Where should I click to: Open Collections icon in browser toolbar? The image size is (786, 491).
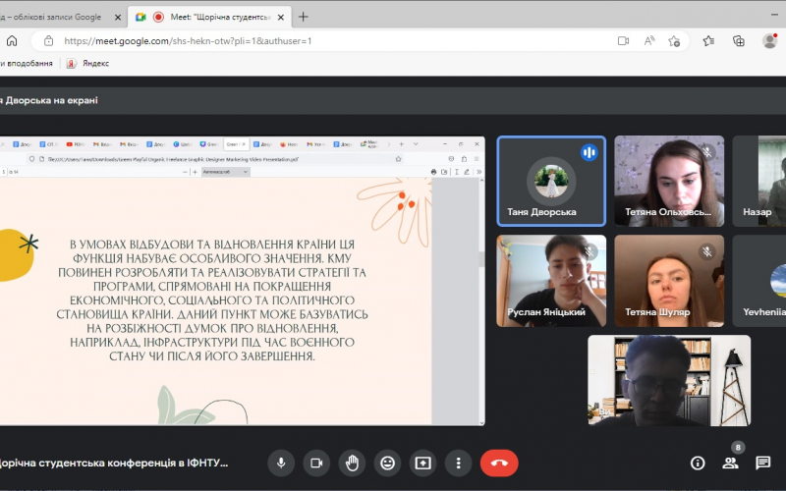tap(739, 41)
